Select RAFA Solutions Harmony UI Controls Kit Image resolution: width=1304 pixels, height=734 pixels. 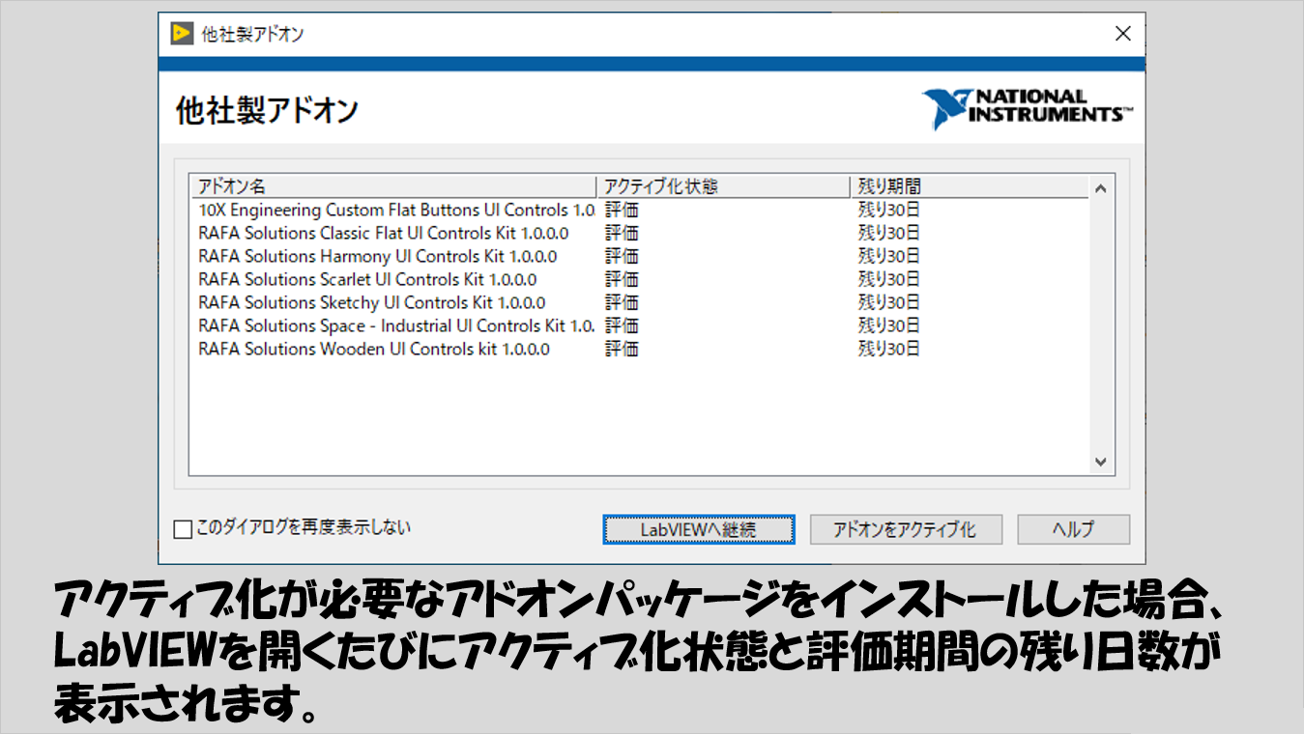pyautogui.click(x=640, y=256)
